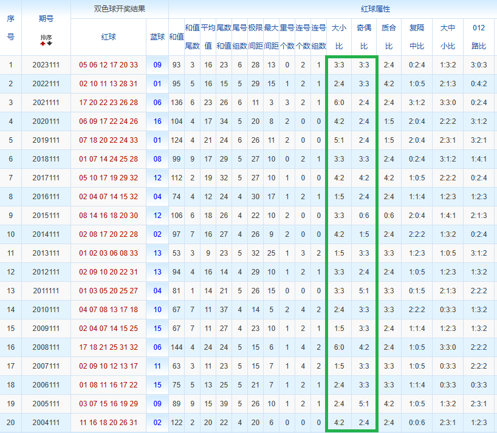Click the 0:6 odd-even ratio in row 9
Viewport: 497px width, 433px height.
[x=364, y=216]
